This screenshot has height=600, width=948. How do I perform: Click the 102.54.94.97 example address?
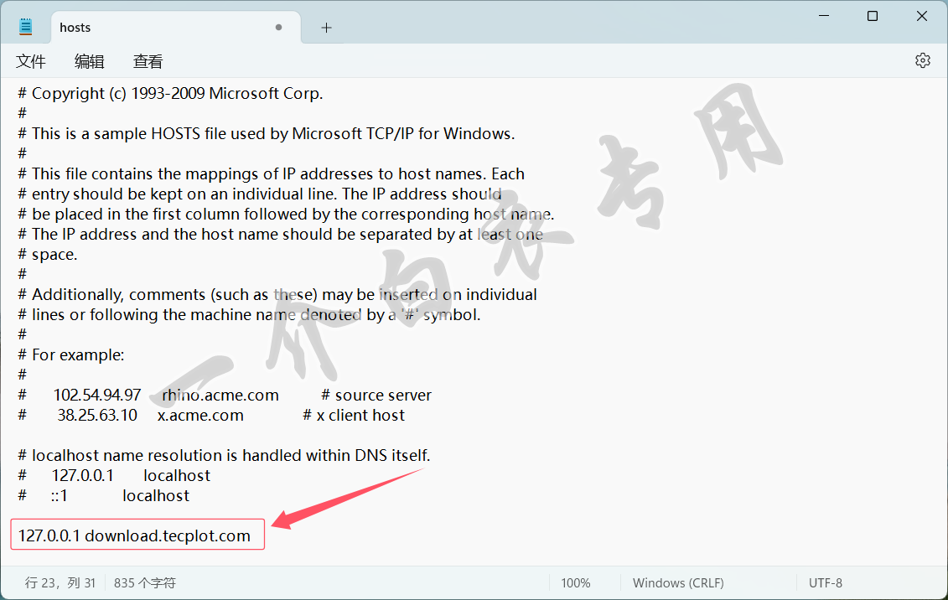pyautogui.click(x=97, y=396)
